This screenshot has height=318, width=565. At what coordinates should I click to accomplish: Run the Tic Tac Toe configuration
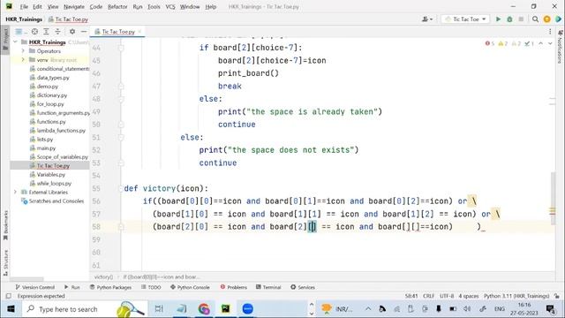[498, 19]
